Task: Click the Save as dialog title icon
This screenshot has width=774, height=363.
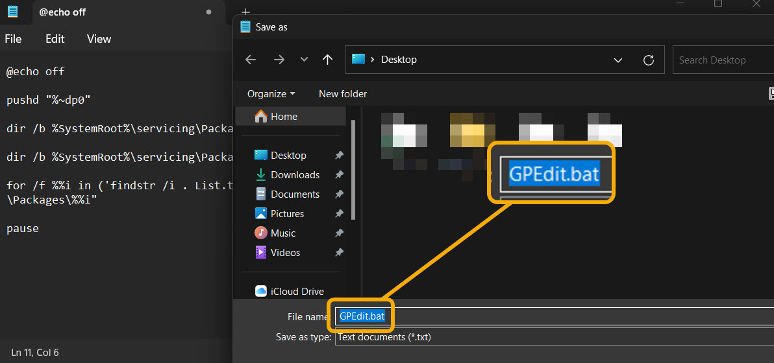Action: coord(245,27)
